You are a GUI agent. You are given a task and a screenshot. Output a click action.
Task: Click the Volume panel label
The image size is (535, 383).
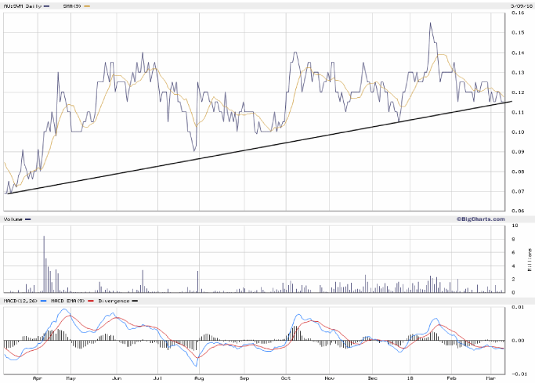13,219
